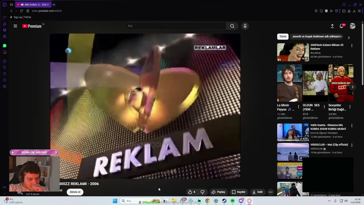The width and height of the screenshot is (364, 205).
Task: Open Spotify from the taskbar
Action: tap(233, 201)
